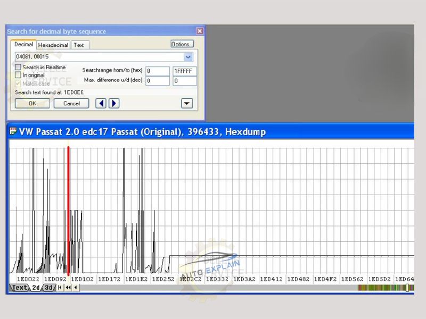Switch to the Text search tab
Image resolution: width=426 pixels, height=319 pixels.
tap(79, 45)
